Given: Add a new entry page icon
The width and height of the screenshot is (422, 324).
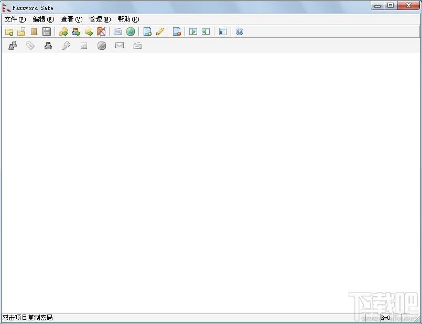Looking at the screenshot, I should click(x=147, y=32).
